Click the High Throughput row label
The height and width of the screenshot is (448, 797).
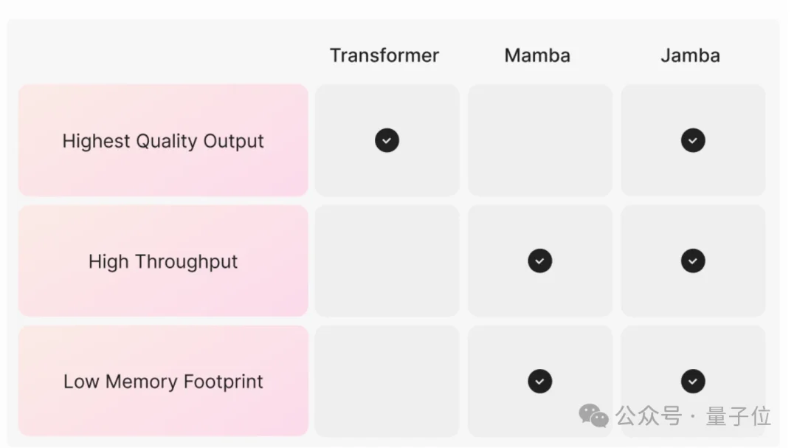[x=163, y=261]
